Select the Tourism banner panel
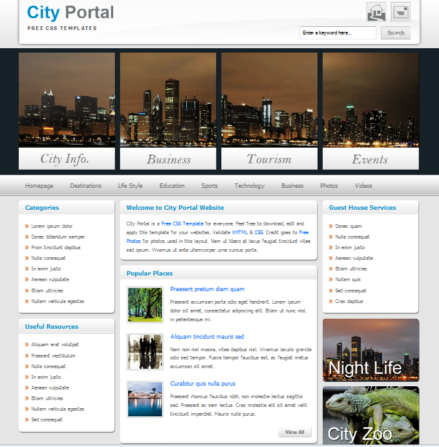 pos(270,111)
